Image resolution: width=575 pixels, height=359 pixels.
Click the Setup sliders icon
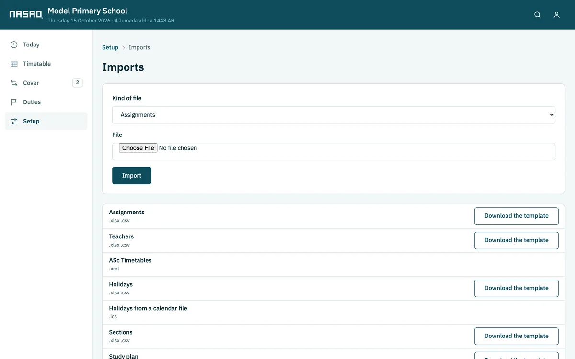14,121
